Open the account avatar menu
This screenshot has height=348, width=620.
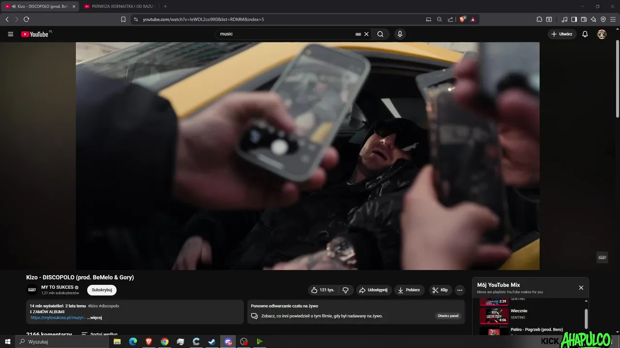(x=602, y=34)
